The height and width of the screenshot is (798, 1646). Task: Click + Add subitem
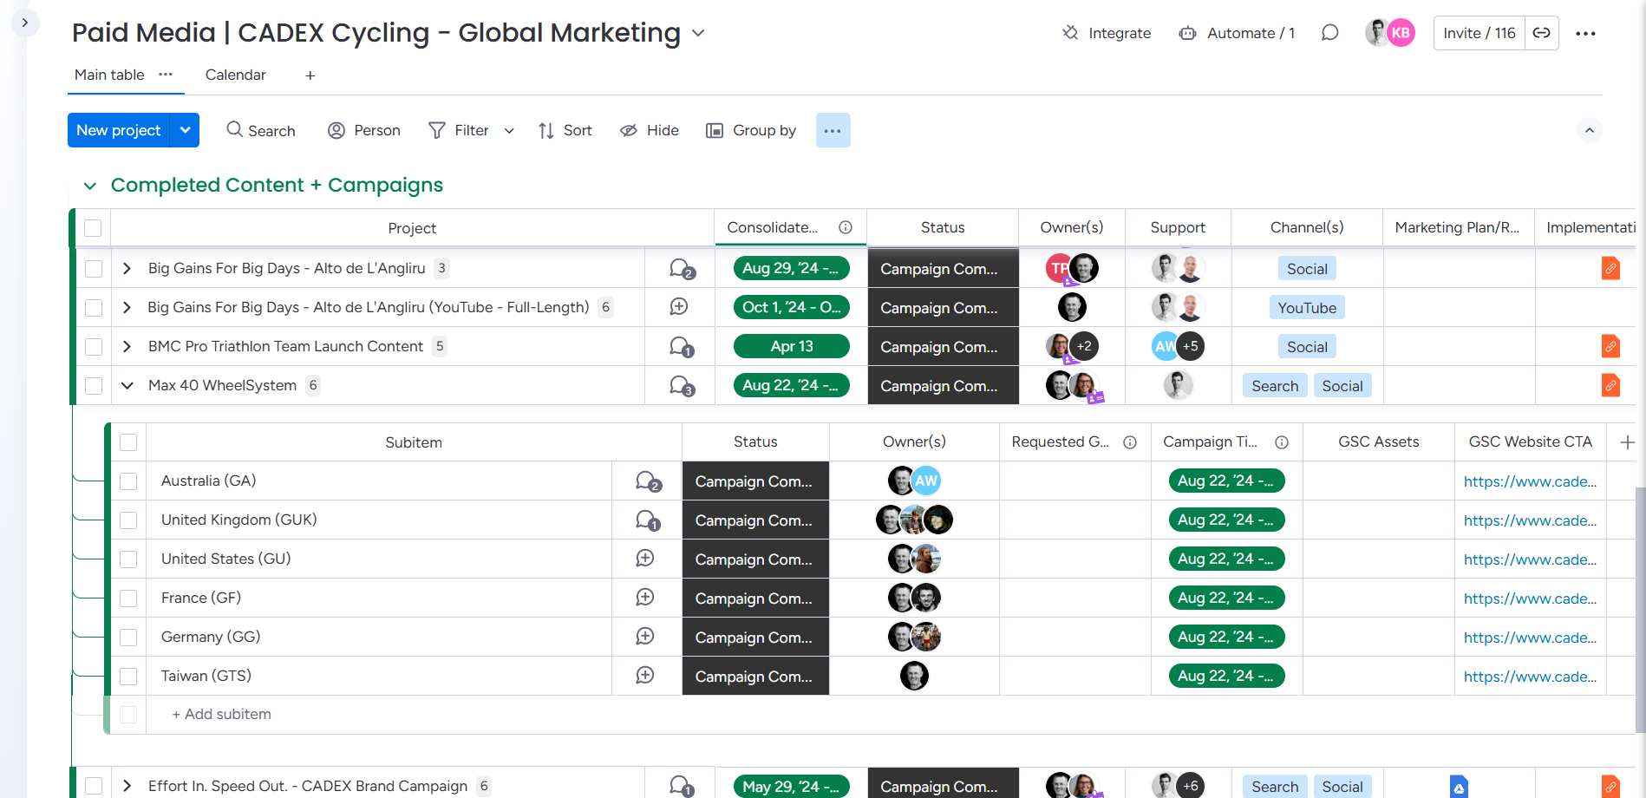coord(222,714)
